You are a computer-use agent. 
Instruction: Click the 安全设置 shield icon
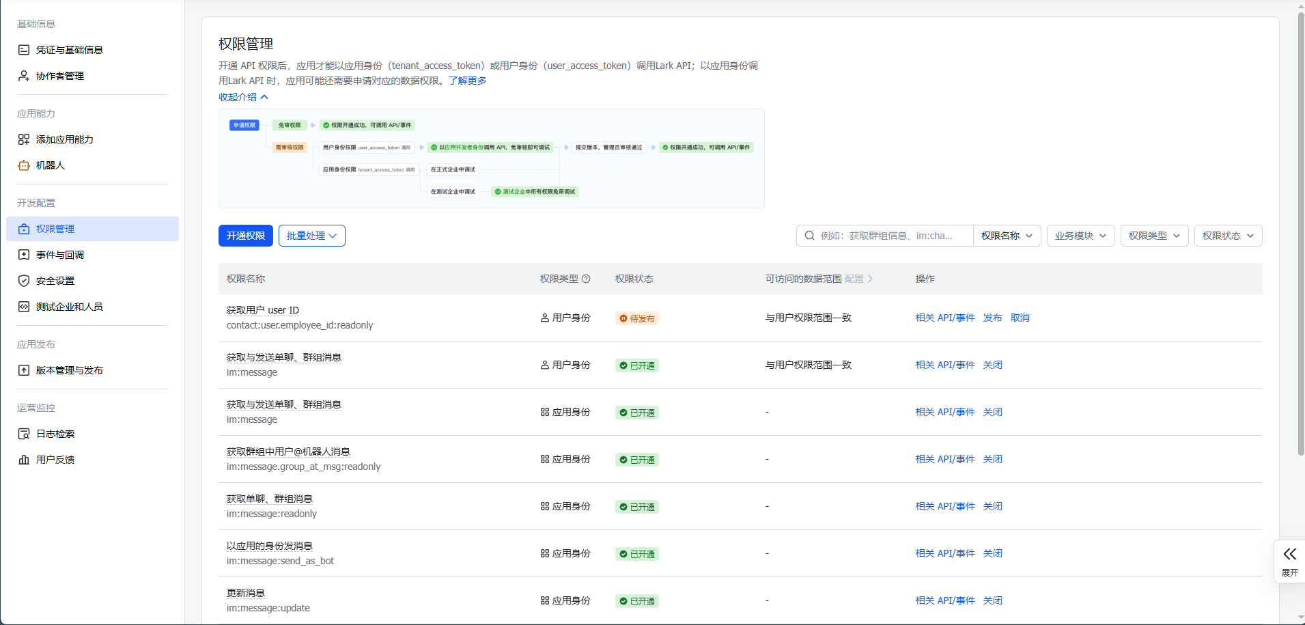pyautogui.click(x=24, y=281)
